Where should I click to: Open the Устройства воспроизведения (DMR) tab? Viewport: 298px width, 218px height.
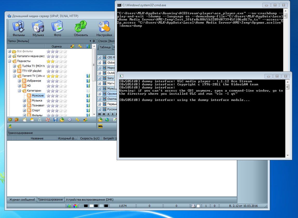click(89, 200)
